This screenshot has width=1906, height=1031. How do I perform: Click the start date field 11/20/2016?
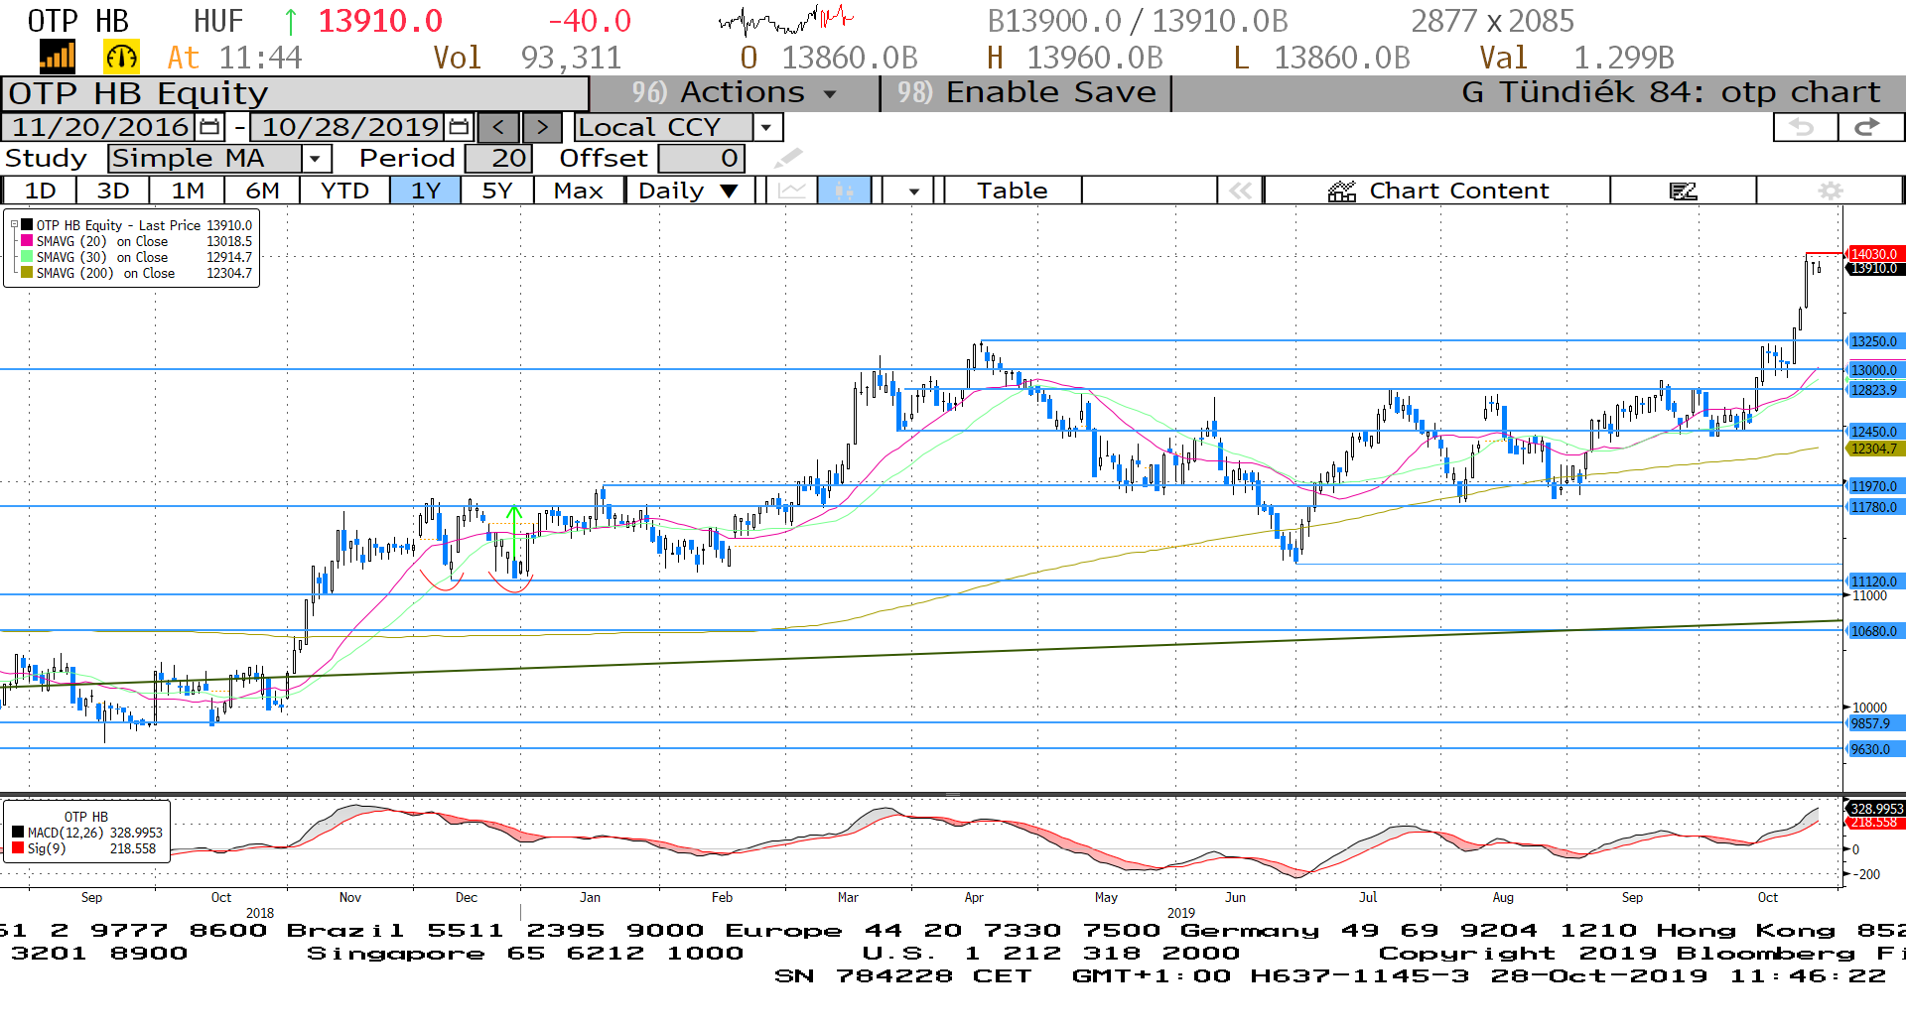100,127
